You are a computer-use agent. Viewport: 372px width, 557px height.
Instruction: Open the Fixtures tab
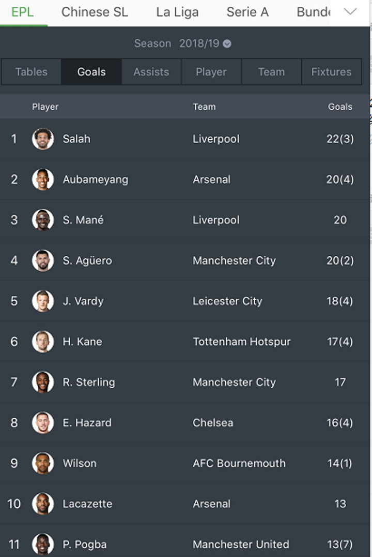click(331, 72)
